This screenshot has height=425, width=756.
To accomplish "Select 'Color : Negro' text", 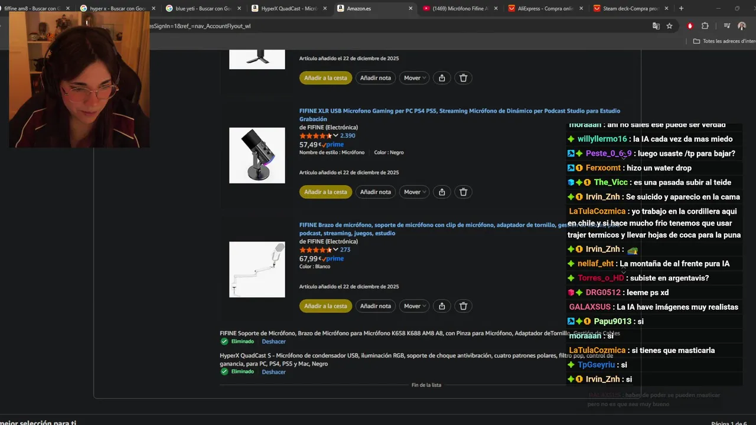I will click(389, 152).
